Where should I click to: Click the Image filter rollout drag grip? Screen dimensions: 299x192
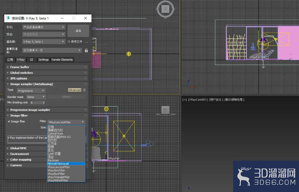85,115
